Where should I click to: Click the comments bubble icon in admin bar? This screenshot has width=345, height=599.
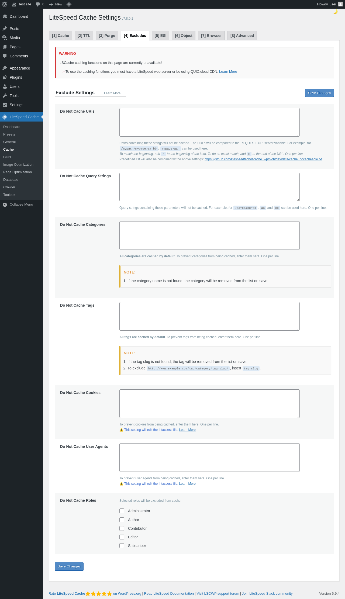tap(38, 4)
